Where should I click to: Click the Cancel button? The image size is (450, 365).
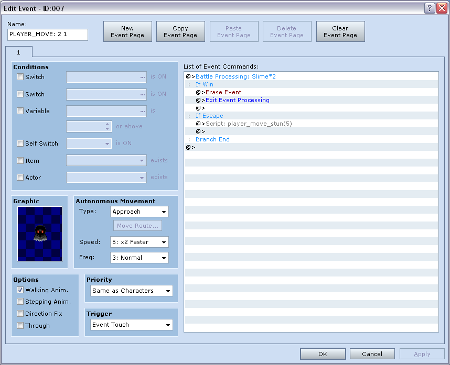coord(372,354)
